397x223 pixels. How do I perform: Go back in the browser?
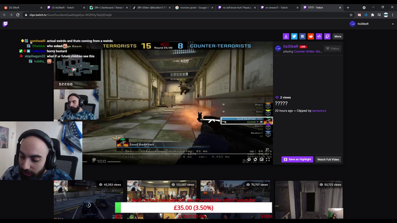coord(4,15)
